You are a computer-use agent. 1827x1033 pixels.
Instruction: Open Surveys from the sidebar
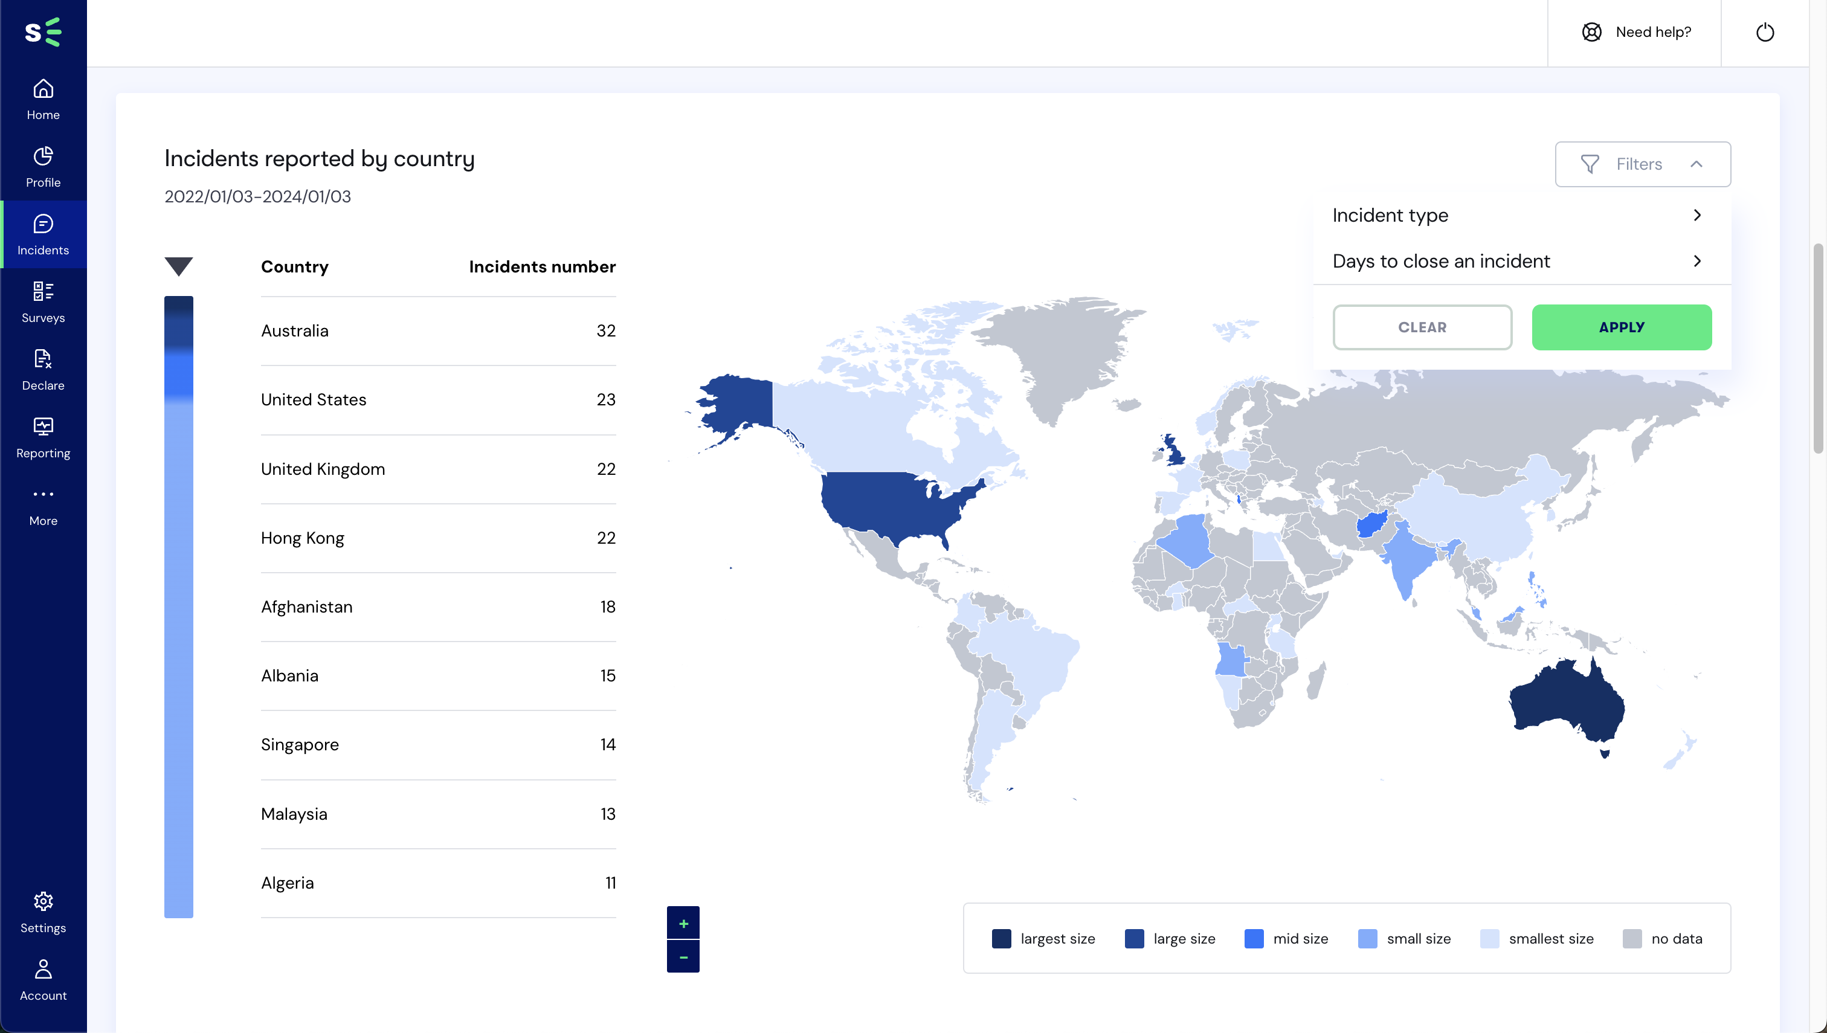[43, 292]
